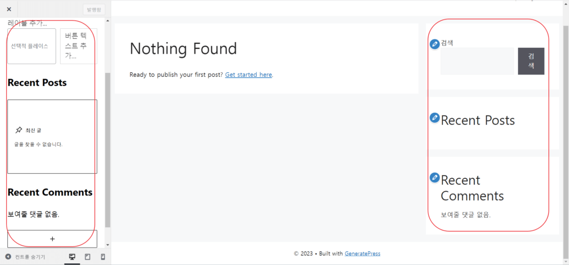
Task: Switch to desktop preview device icon
Action: [x=72, y=257]
